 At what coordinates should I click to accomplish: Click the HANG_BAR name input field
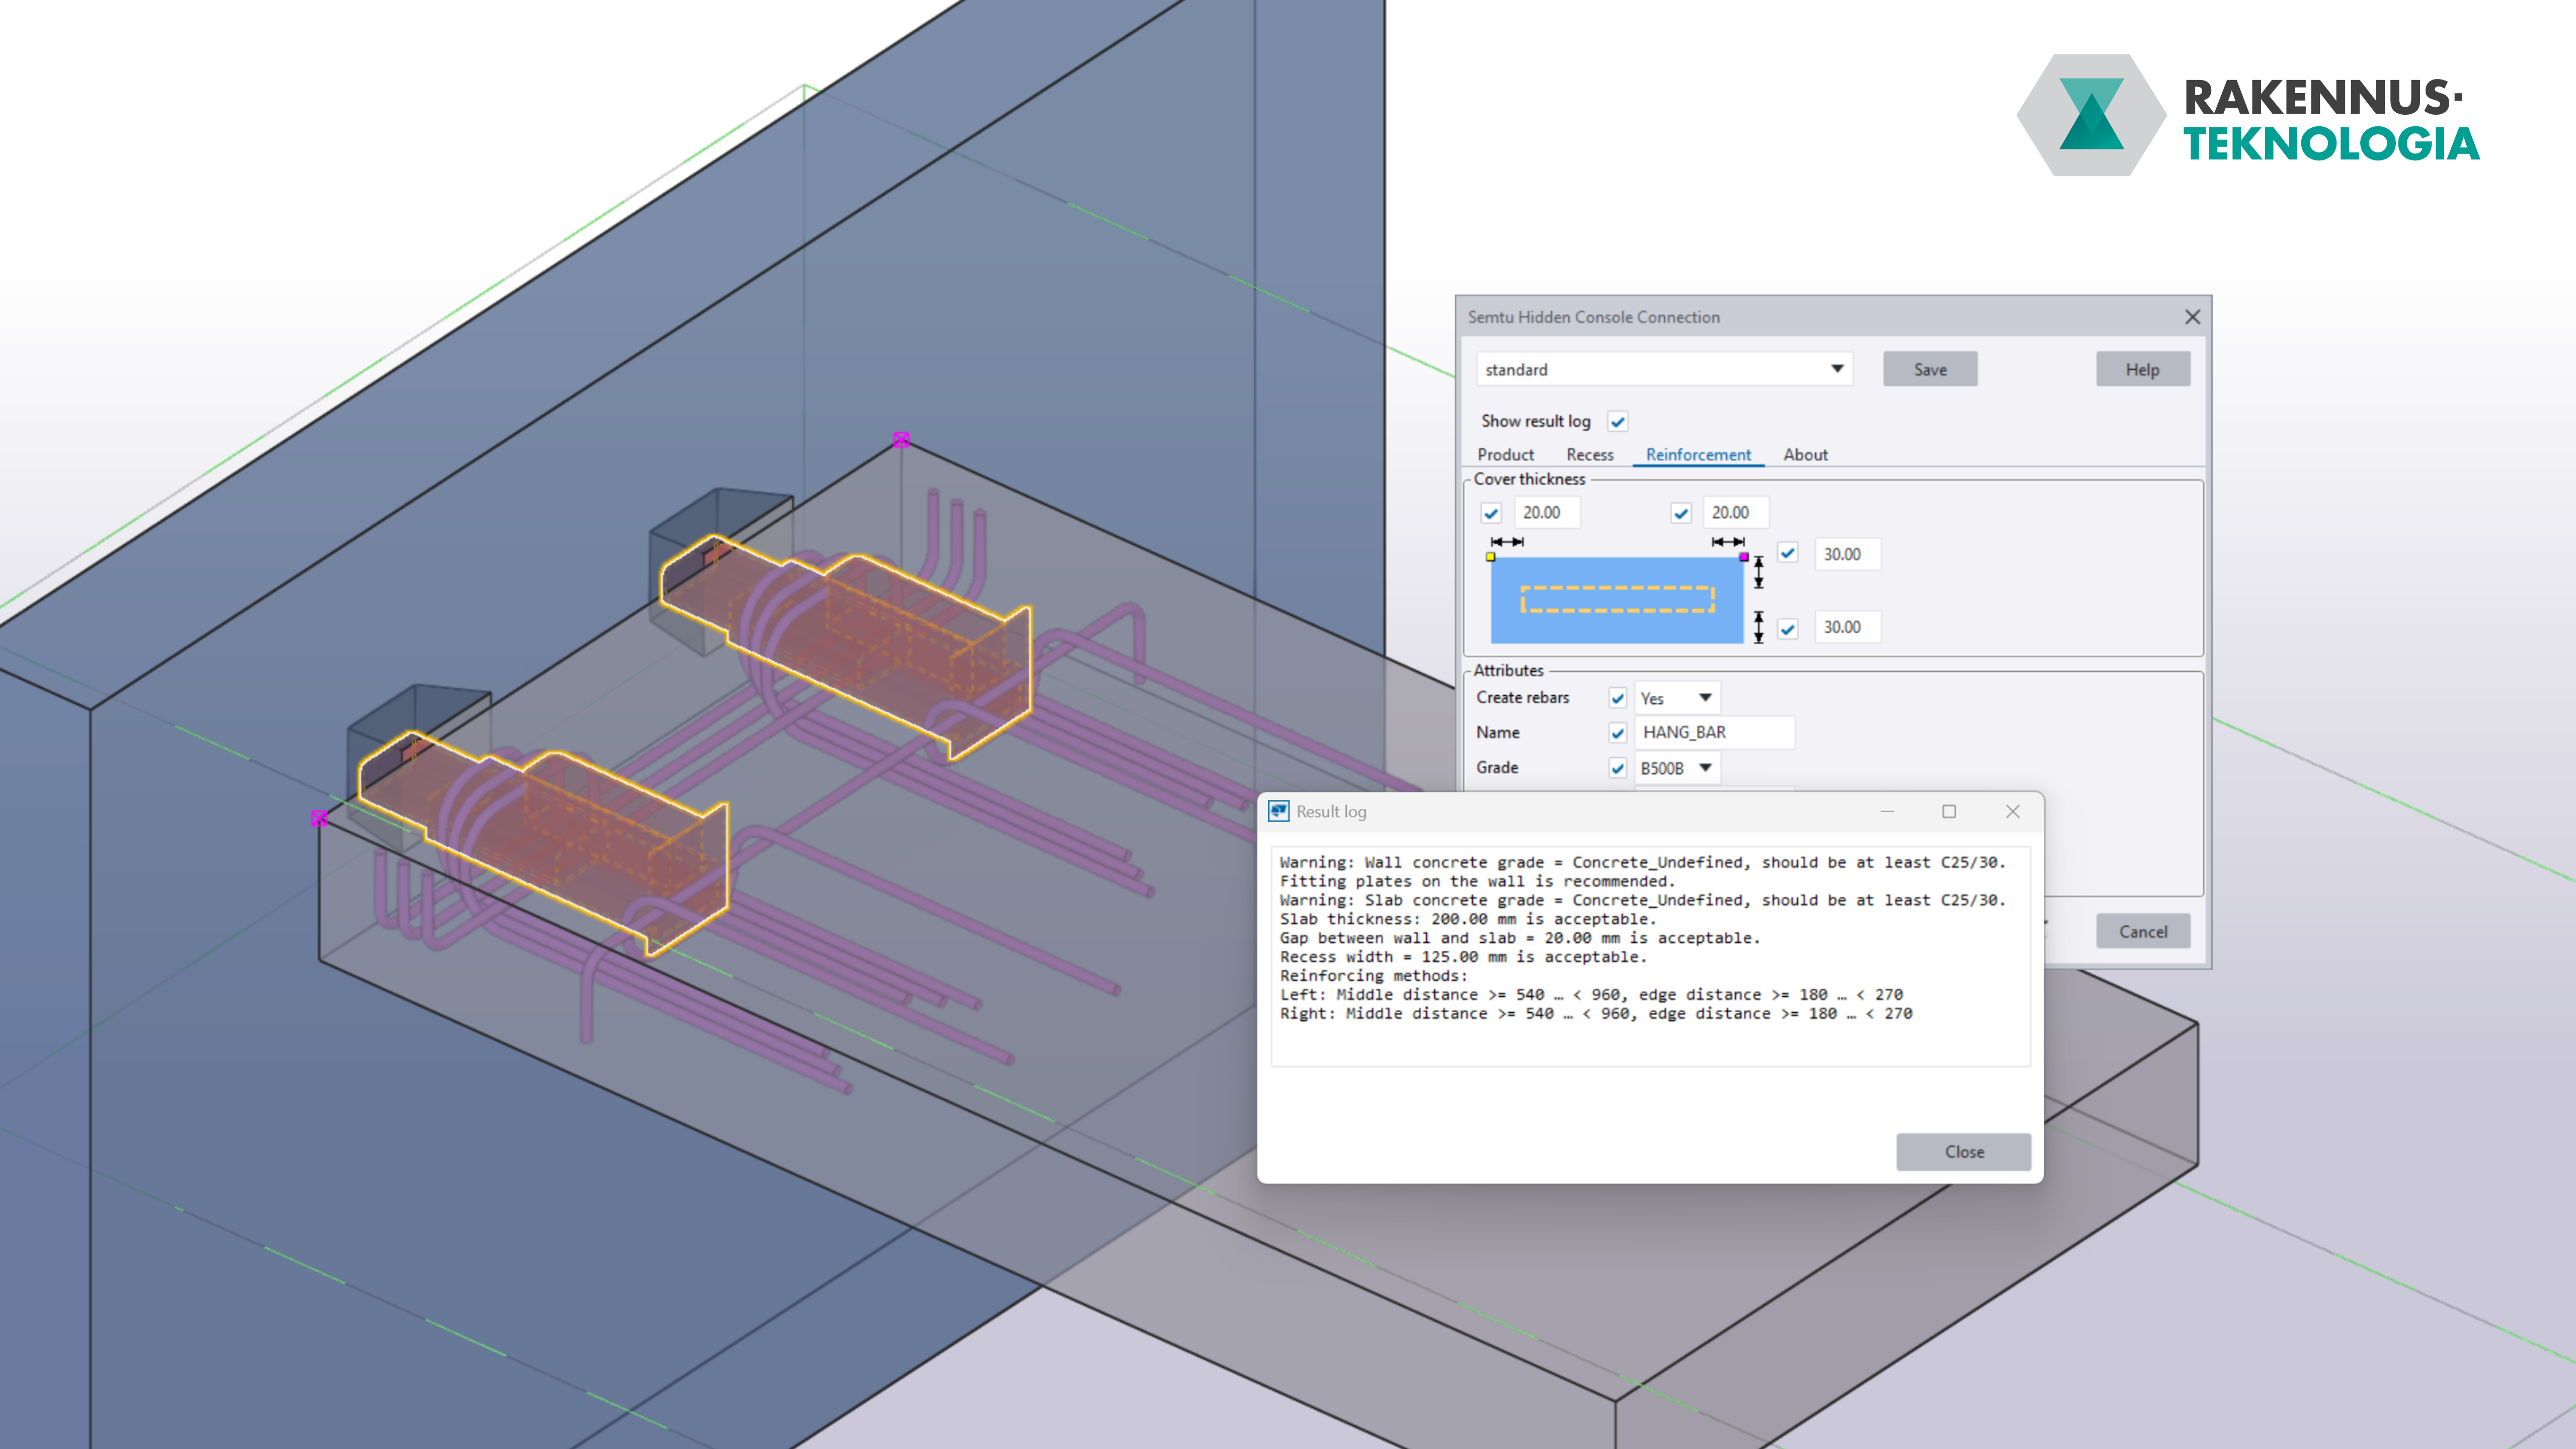[x=1714, y=733]
